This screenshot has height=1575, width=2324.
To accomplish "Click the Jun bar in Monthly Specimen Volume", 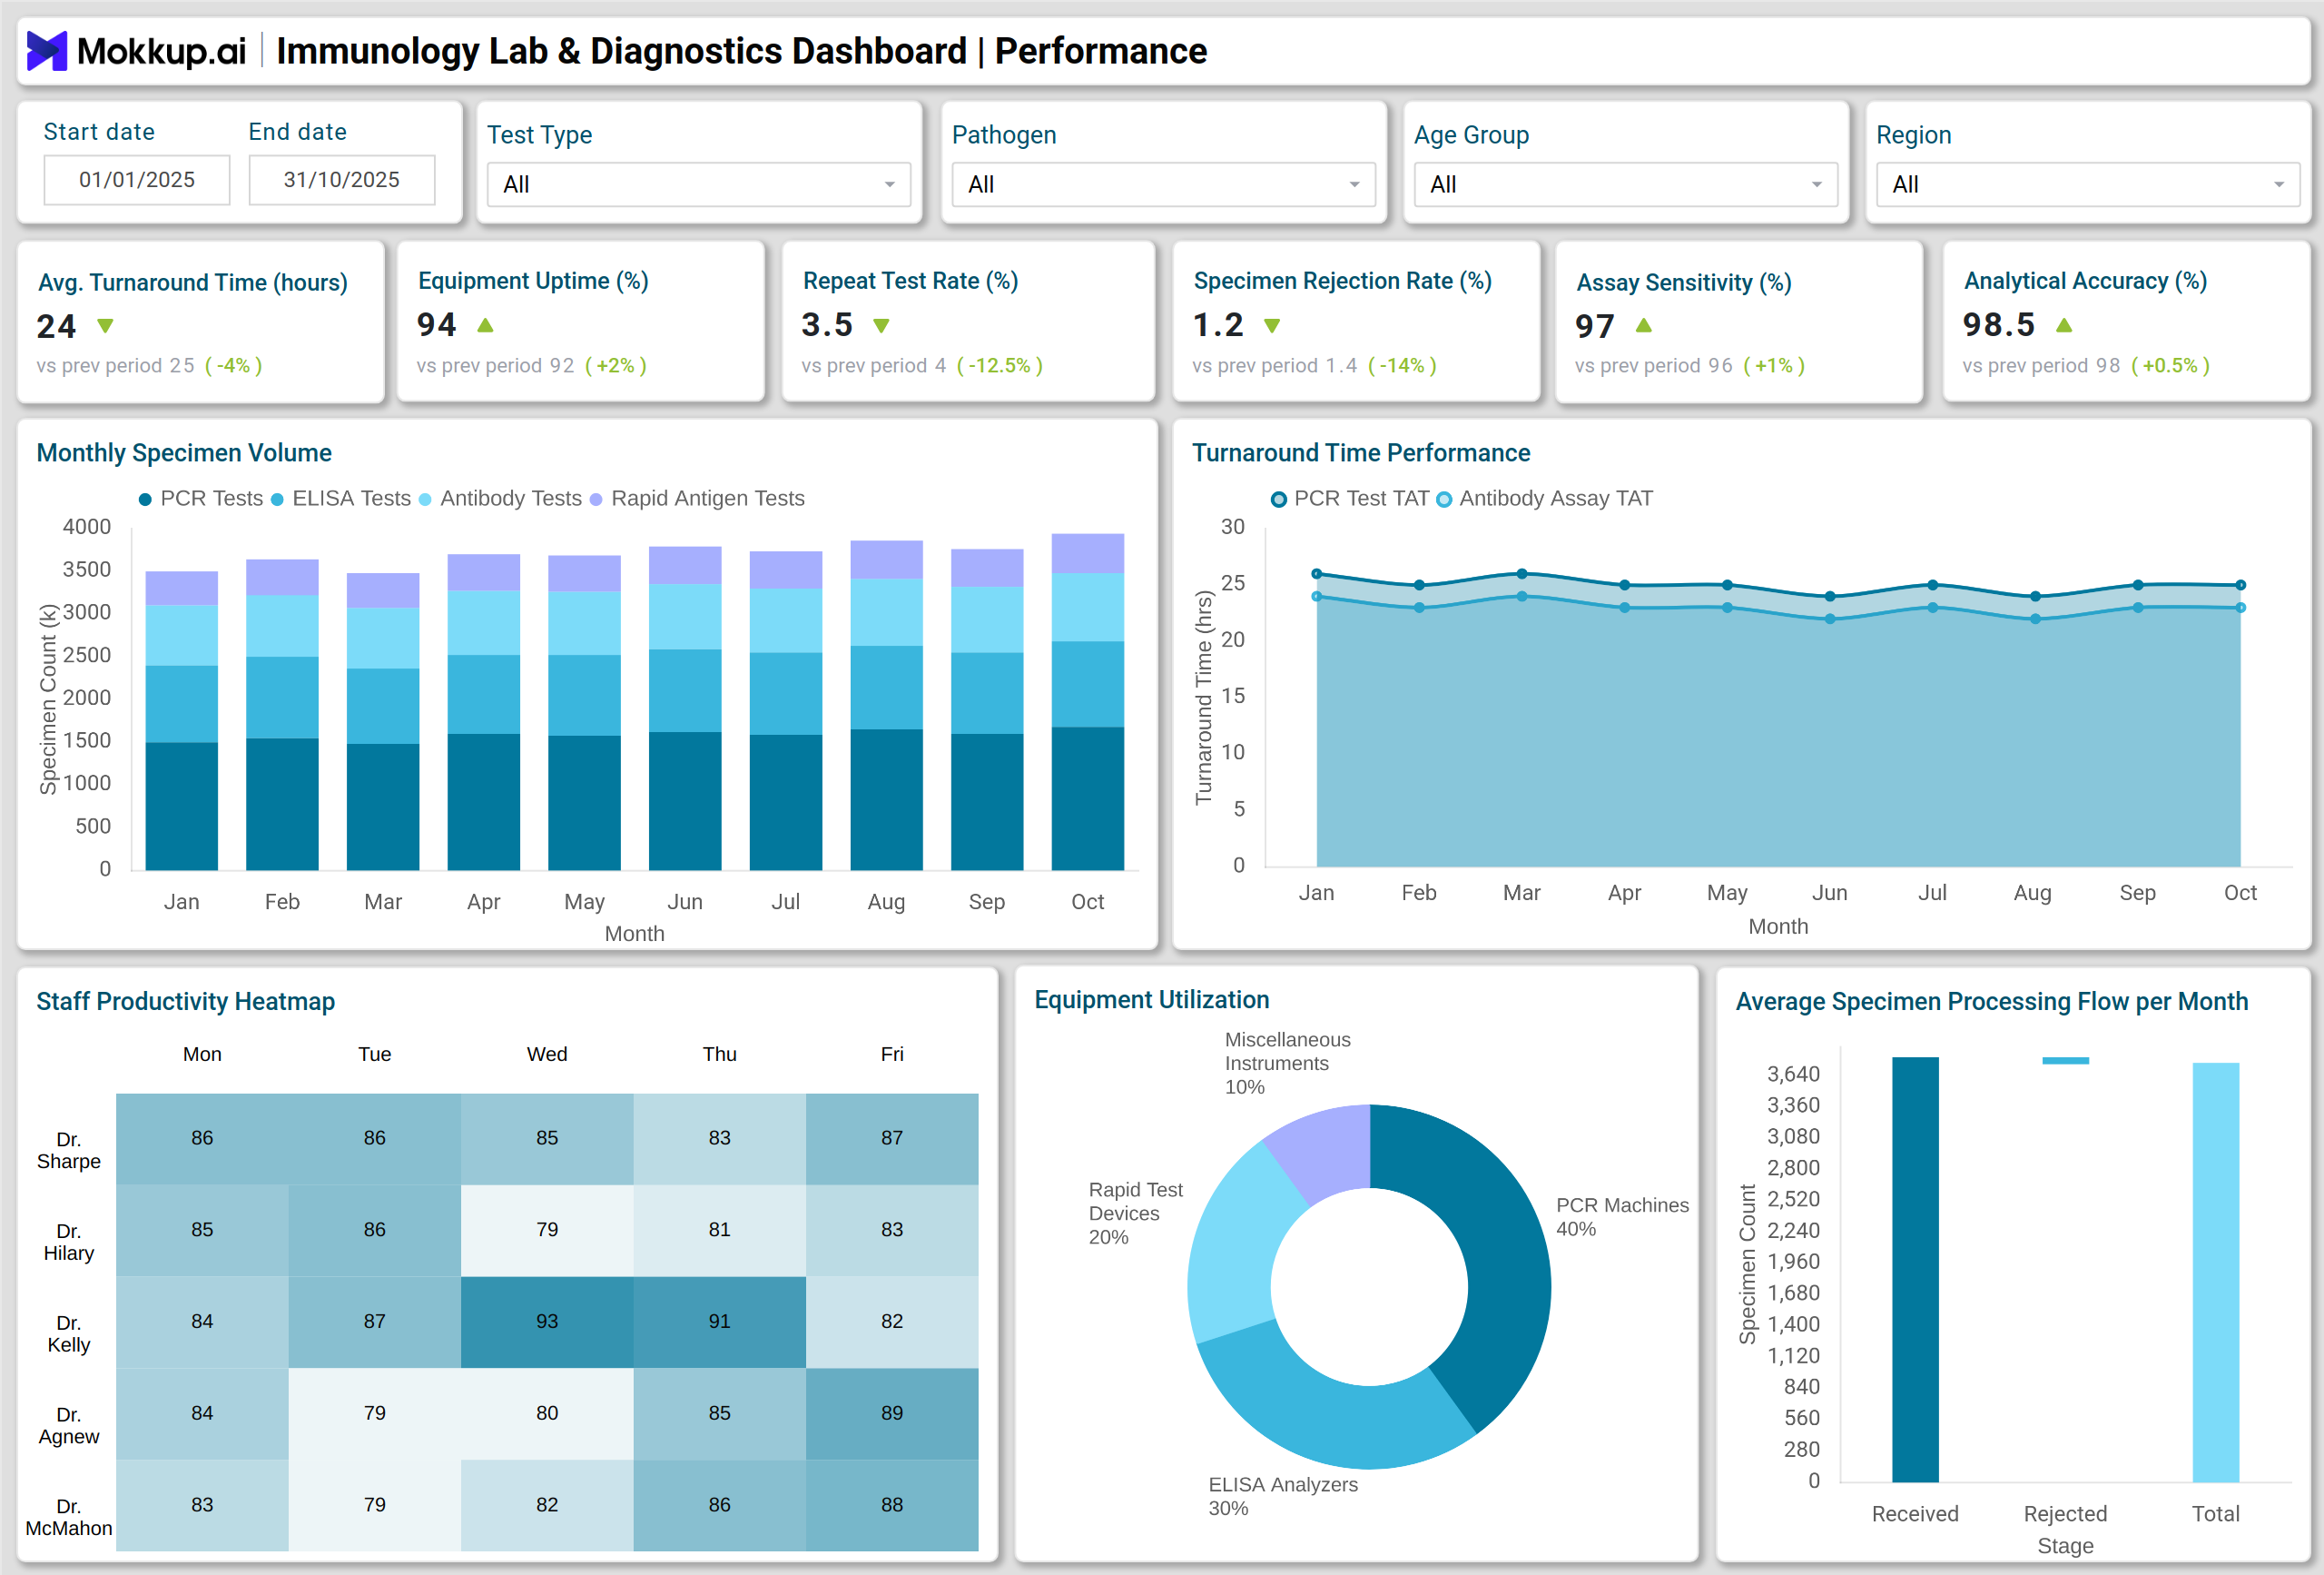I will (685, 708).
